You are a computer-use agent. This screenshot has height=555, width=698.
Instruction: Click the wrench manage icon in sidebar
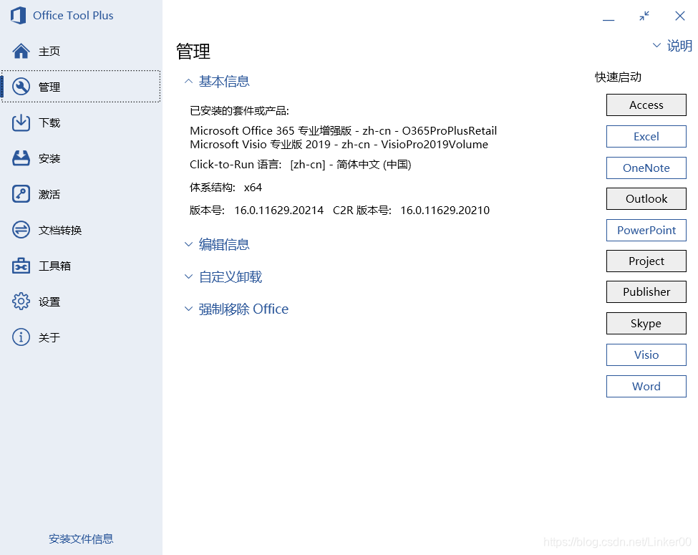click(x=21, y=87)
